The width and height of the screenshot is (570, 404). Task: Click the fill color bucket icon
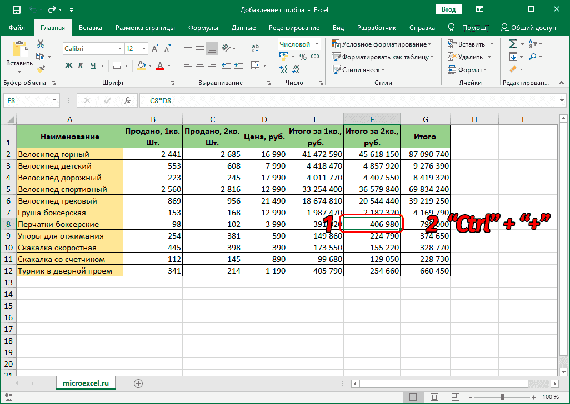[x=140, y=65]
